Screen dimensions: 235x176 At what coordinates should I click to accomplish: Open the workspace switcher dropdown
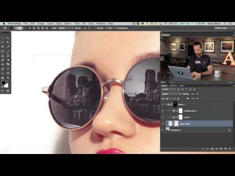[224, 28]
